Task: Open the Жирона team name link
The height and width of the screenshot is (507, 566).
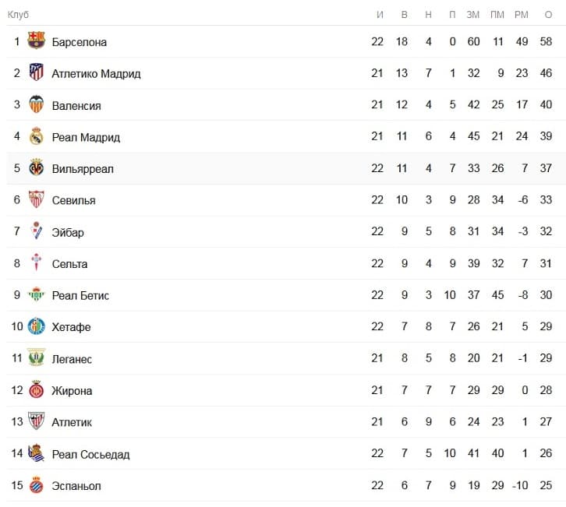Action: [72, 390]
